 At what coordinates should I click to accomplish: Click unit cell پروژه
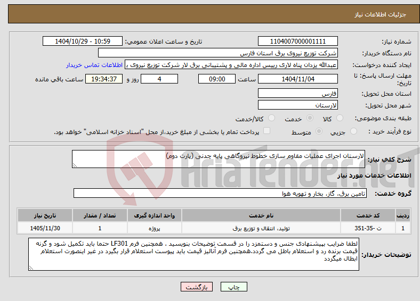click(155, 228)
